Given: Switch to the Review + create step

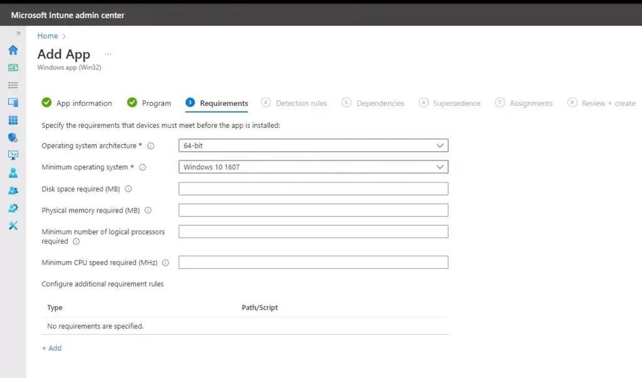Looking at the screenshot, I should 601,103.
